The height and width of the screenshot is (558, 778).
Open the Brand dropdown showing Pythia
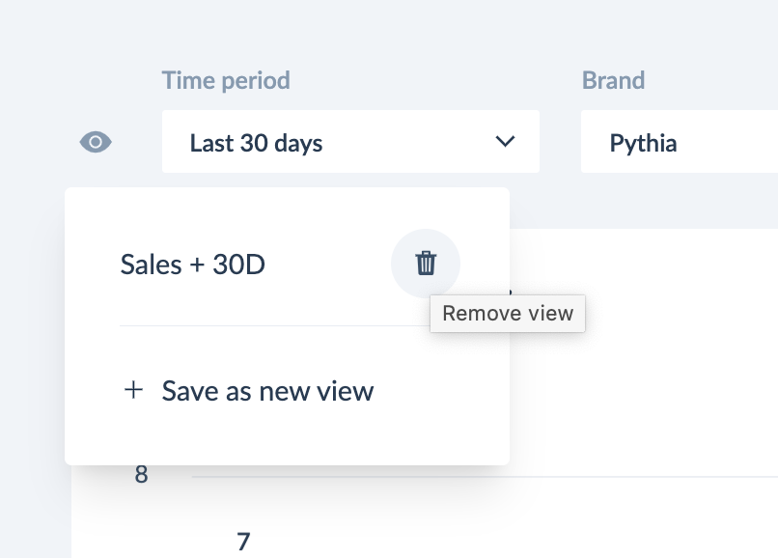click(680, 142)
